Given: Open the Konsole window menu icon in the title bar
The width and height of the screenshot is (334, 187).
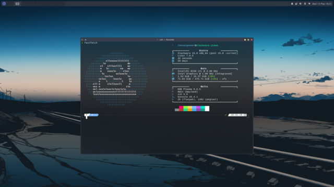Looking at the screenshot, I should pos(82,39).
